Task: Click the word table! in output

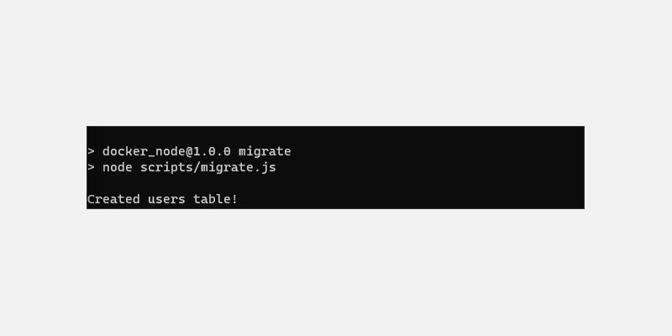Action: point(215,199)
